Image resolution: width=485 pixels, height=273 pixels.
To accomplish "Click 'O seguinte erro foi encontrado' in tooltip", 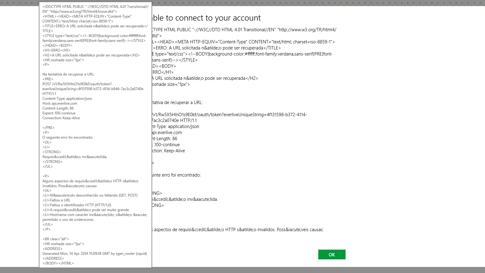I will coord(68,137).
